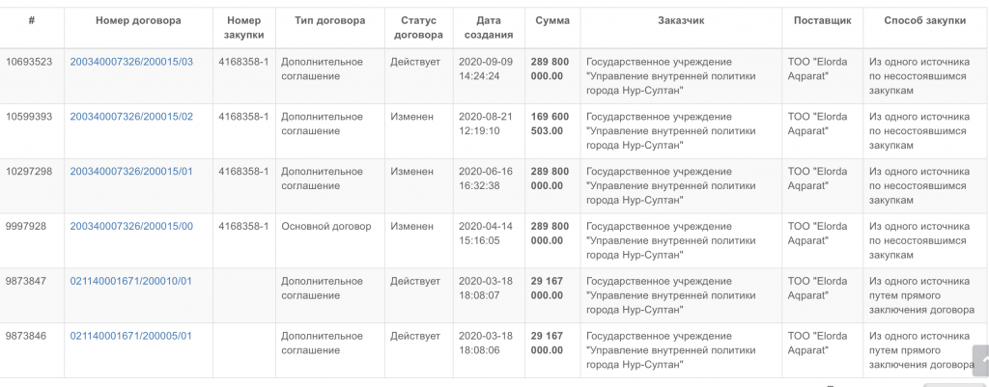989x387 pixels.
Task: Click the 'Сумма' column header
Action: [x=551, y=21]
